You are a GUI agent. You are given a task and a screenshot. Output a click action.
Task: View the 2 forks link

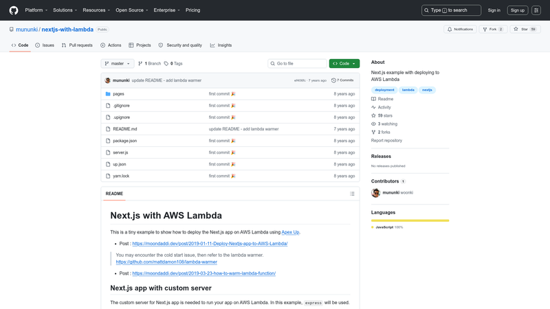(381, 132)
